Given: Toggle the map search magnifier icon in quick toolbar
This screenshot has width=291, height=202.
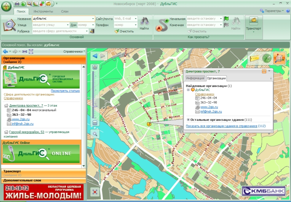Looking at the screenshot, I should click(29, 4).
